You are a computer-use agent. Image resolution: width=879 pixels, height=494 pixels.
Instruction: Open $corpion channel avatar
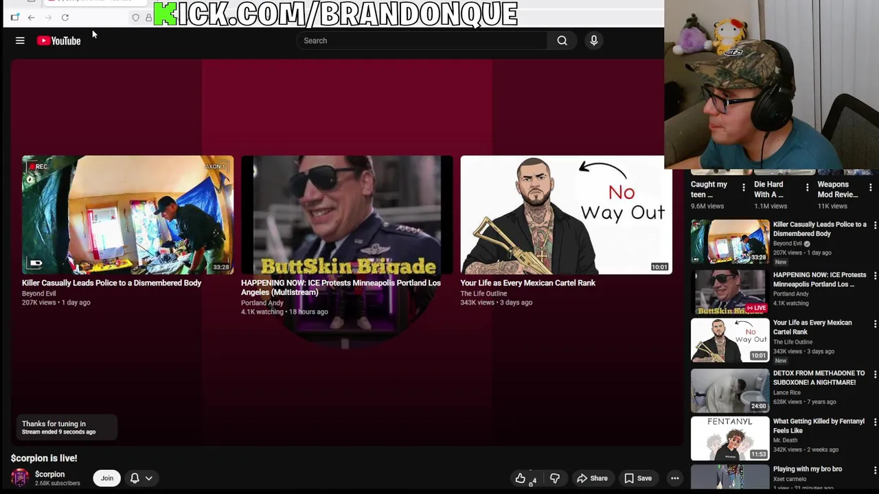click(20, 478)
